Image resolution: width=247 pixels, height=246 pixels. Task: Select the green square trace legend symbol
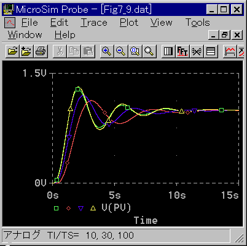[56, 208]
